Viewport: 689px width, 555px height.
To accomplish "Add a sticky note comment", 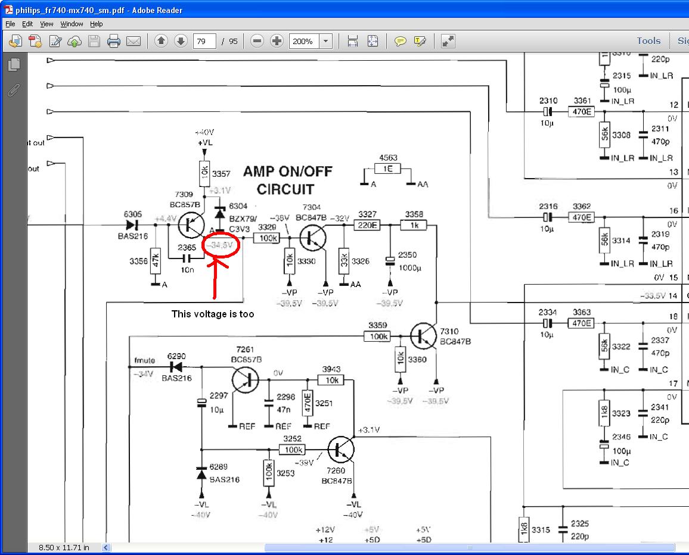I will pos(401,41).
